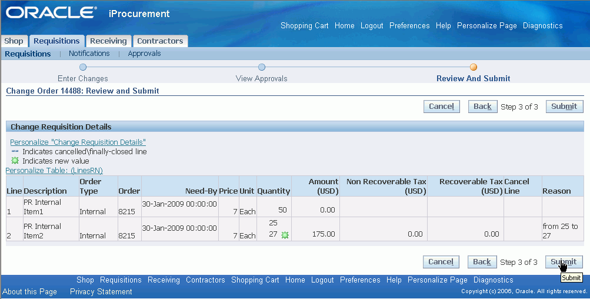590x299 pixels.
Task: Open Personalize Table: (LinesRN) link
Action: point(54,170)
